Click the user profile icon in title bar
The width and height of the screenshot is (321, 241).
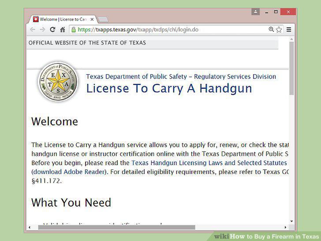pyautogui.click(x=255, y=11)
